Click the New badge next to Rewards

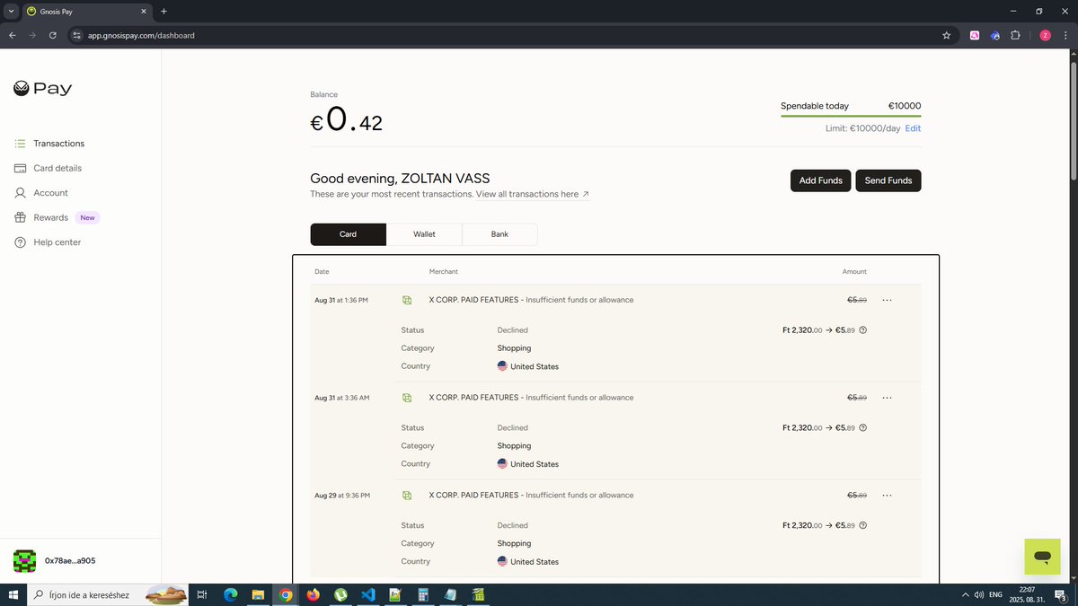[x=87, y=217]
